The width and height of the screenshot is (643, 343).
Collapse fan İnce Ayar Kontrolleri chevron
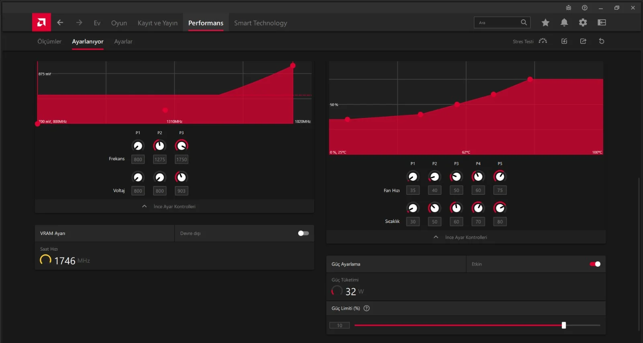(x=436, y=237)
